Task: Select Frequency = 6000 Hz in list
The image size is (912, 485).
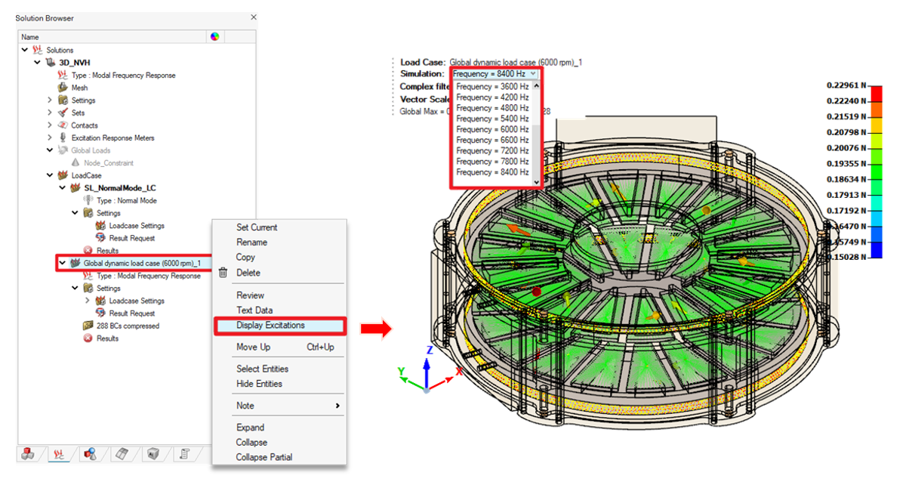Action: point(492,129)
